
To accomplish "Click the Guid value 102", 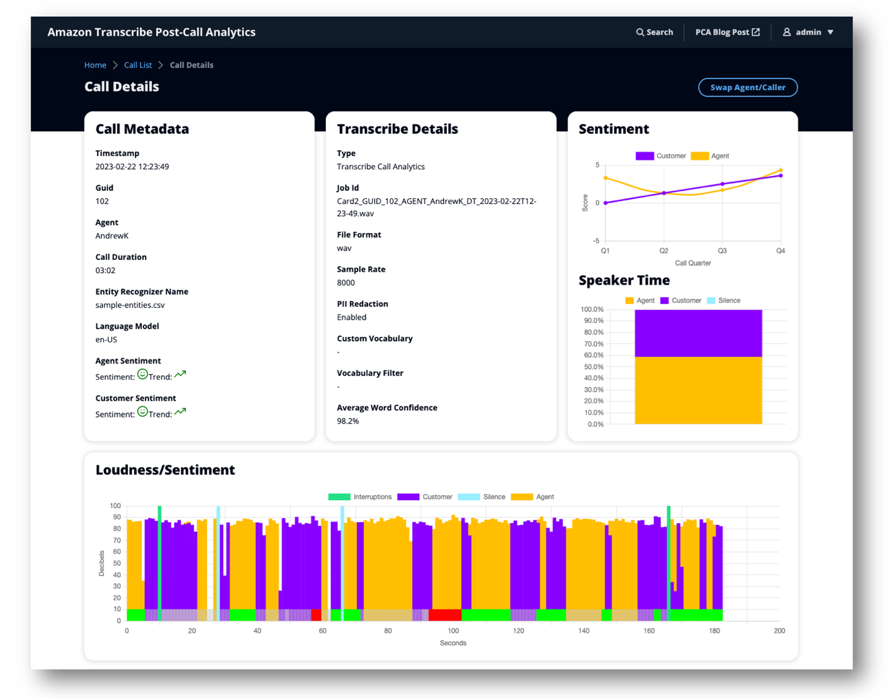I will (102, 202).
